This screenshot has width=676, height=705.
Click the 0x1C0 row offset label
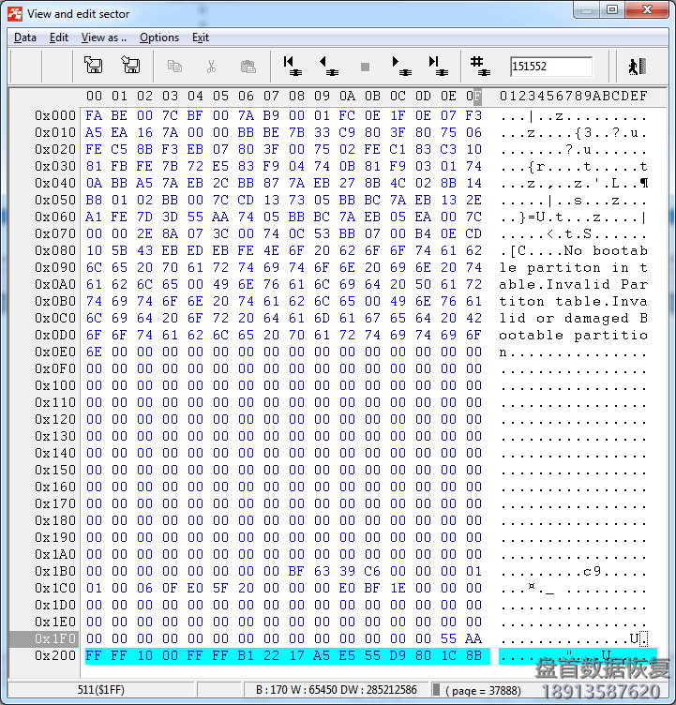click(x=55, y=588)
